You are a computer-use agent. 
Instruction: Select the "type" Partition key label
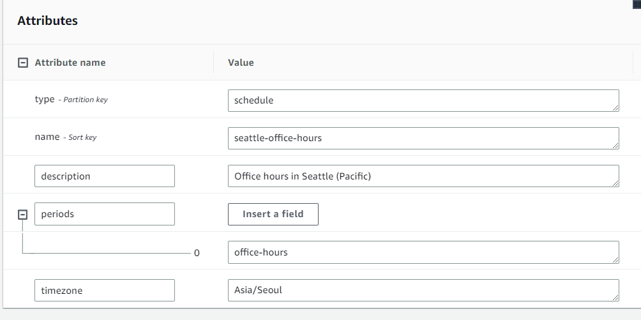coord(45,99)
